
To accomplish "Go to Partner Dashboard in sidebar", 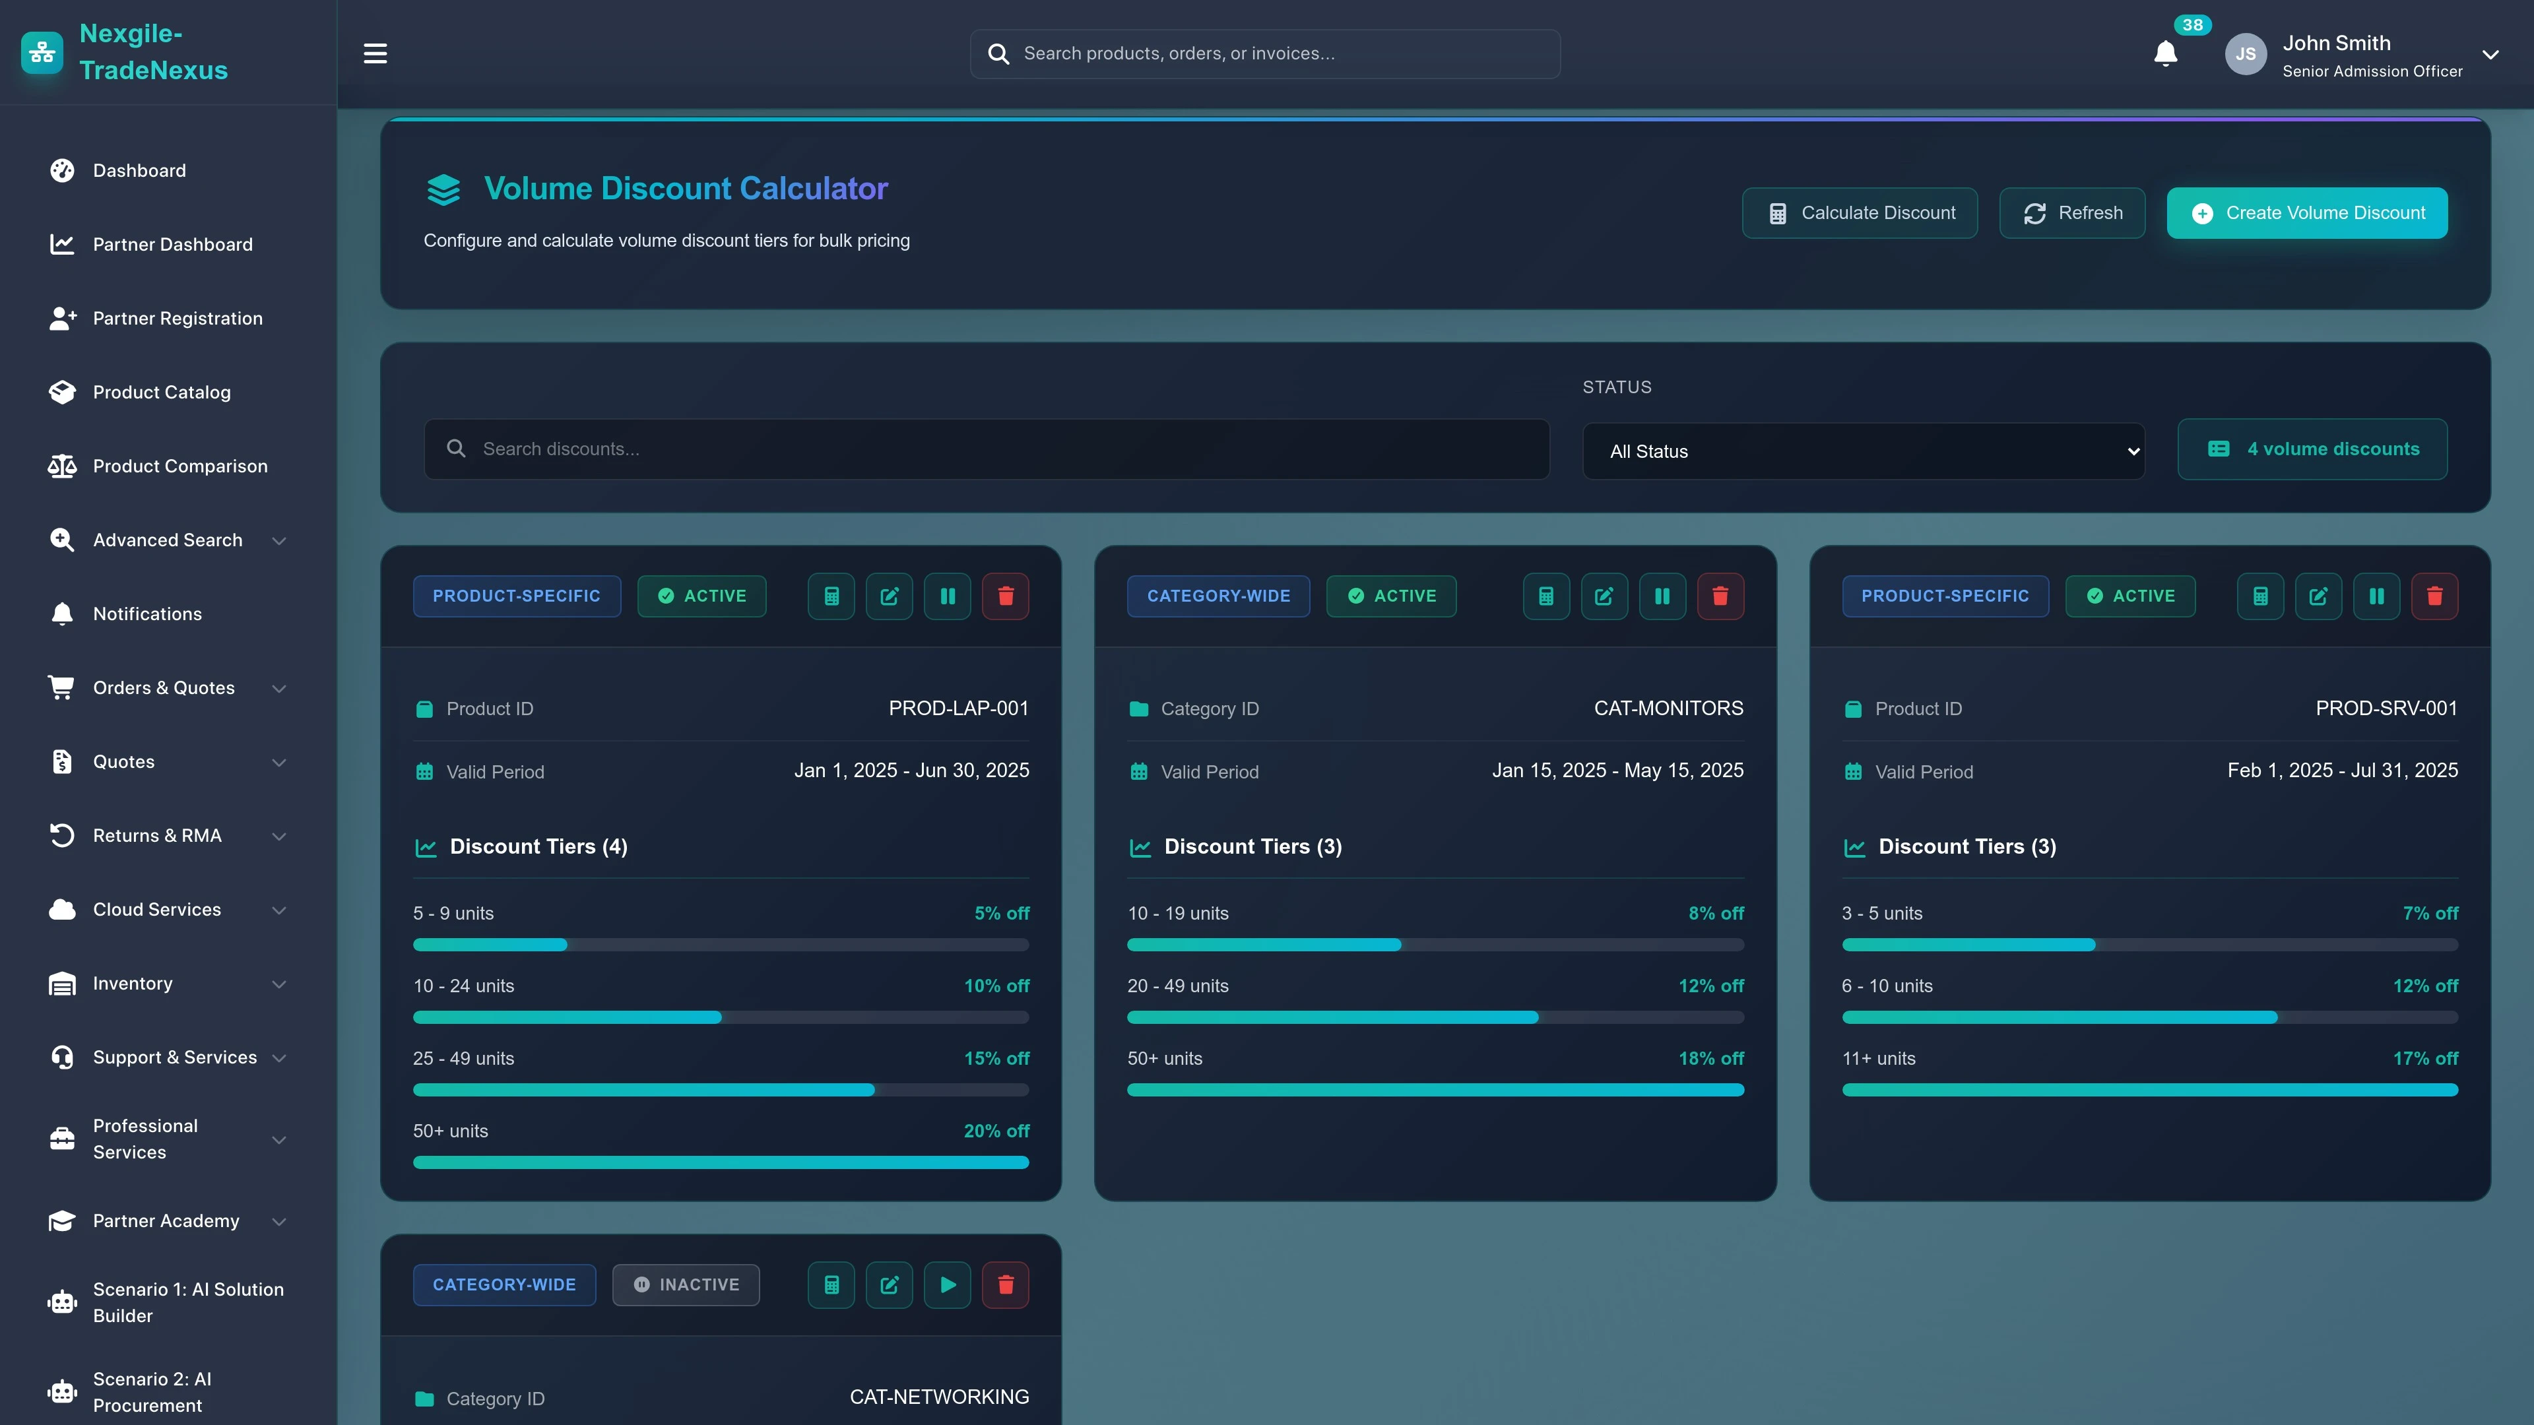I will click(x=172, y=244).
